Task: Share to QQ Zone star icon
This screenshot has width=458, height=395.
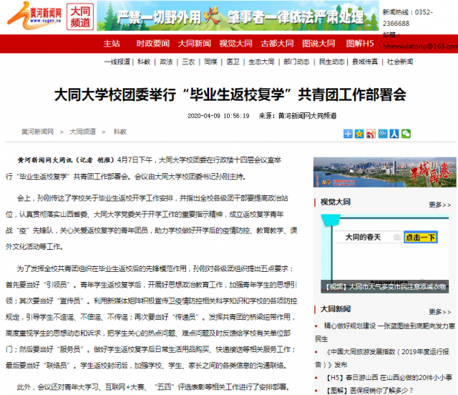Action: 359,134
